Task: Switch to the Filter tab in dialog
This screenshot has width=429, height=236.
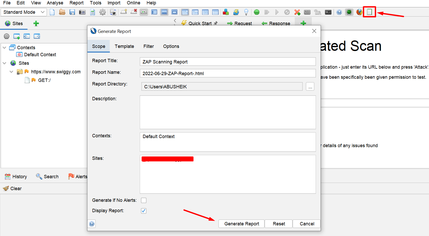Action: pyautogui.click(x=149, y=46)
